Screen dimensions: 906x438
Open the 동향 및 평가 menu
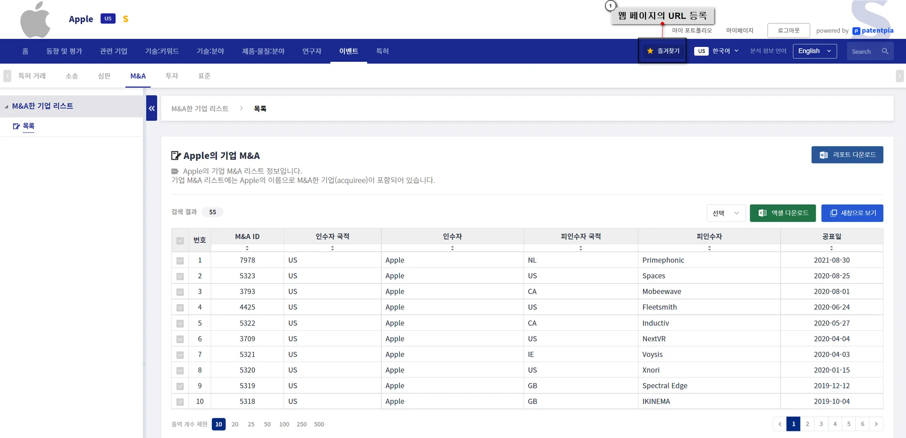pos(64,51)
